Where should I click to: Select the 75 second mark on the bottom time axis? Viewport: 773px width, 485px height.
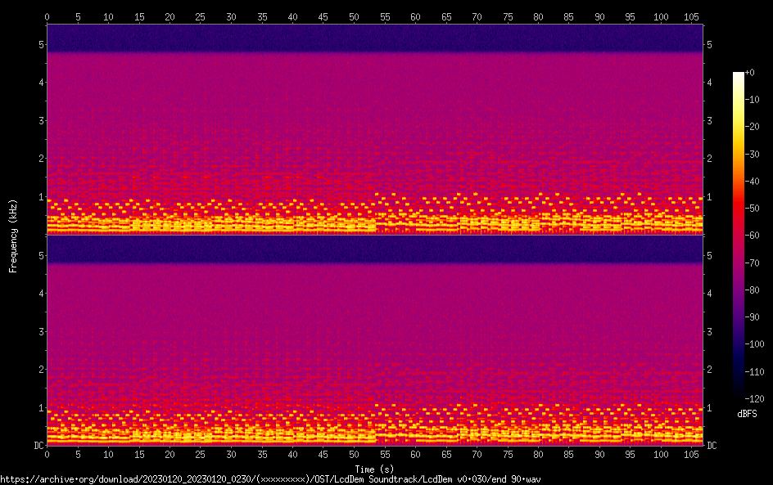[508, 454]
